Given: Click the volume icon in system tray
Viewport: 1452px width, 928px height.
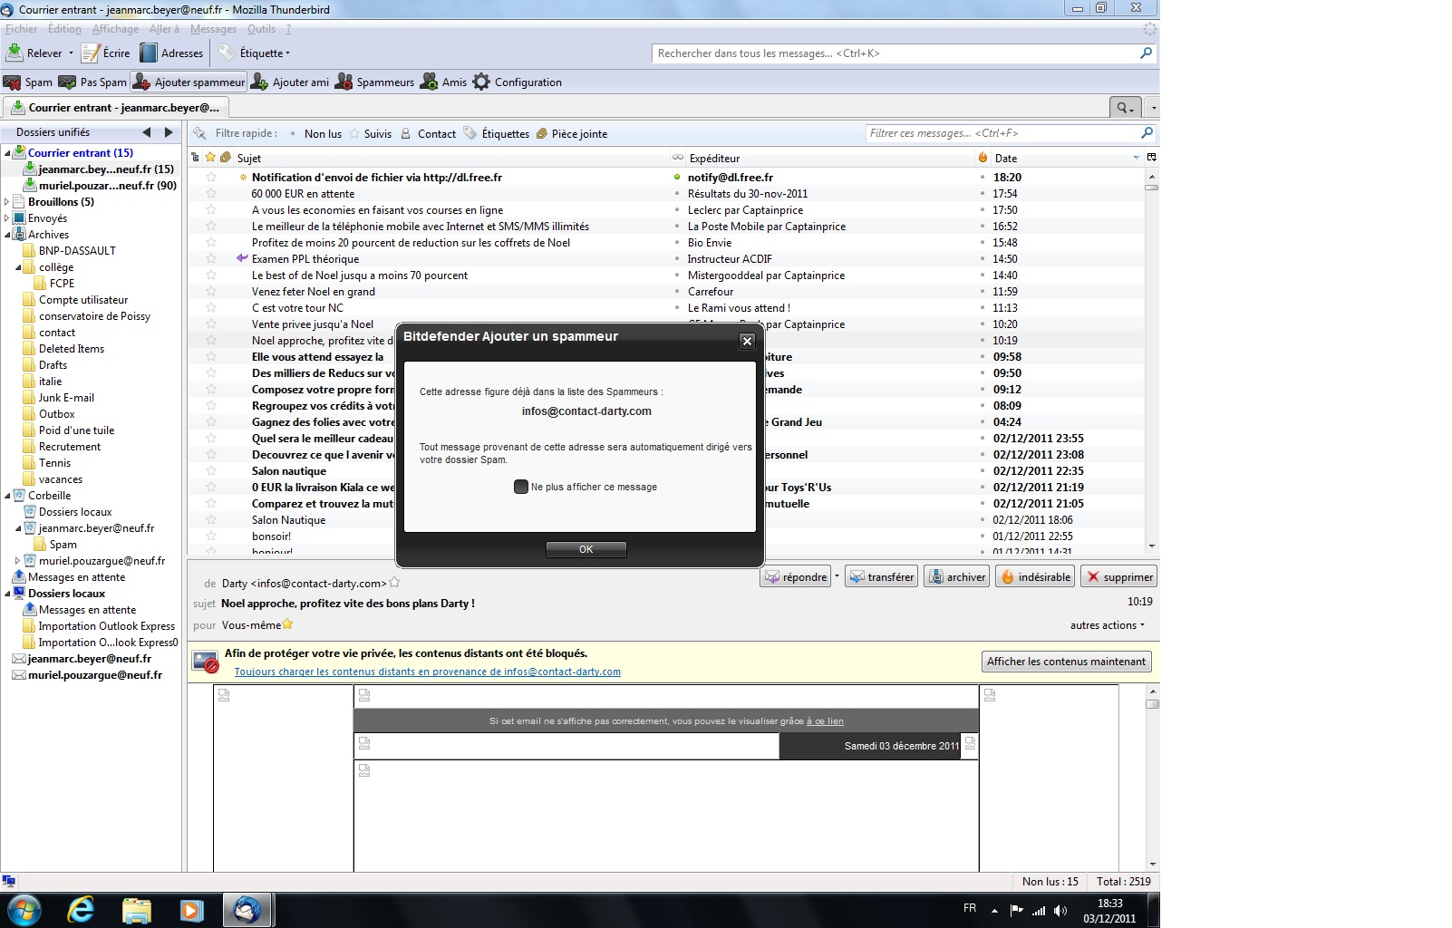Looking at the screenshot, I should coord(1060,911).
